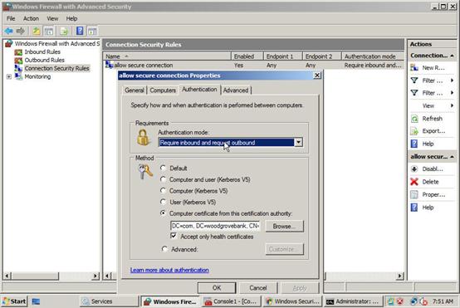This screenshot has width=460, height=308.
Task: Switch to the General tab
Action: click(135, 90)
